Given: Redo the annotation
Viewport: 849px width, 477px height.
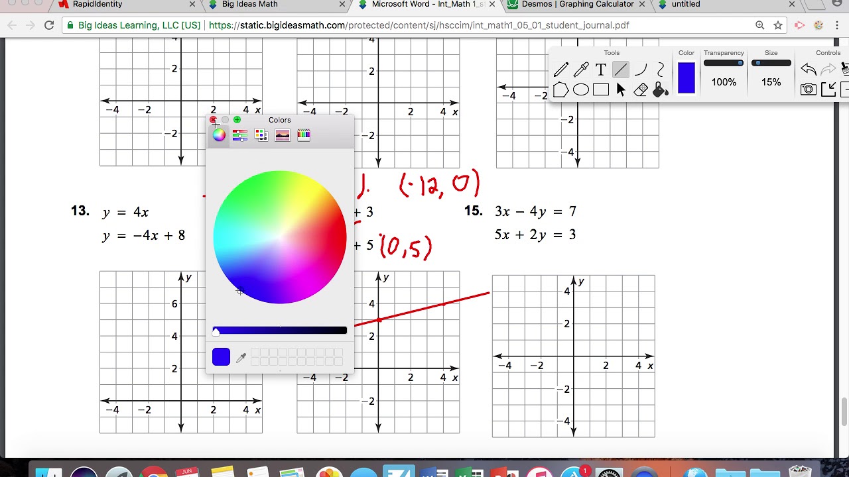Looking at the screenshot, I should (828, 70).
